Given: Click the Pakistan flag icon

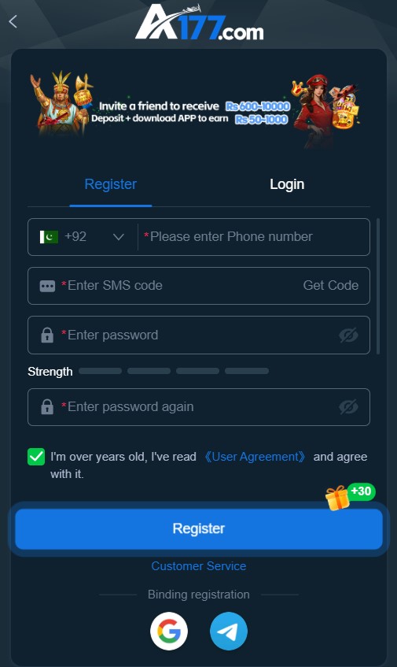Looking at the screenshot, I should 49,237.
